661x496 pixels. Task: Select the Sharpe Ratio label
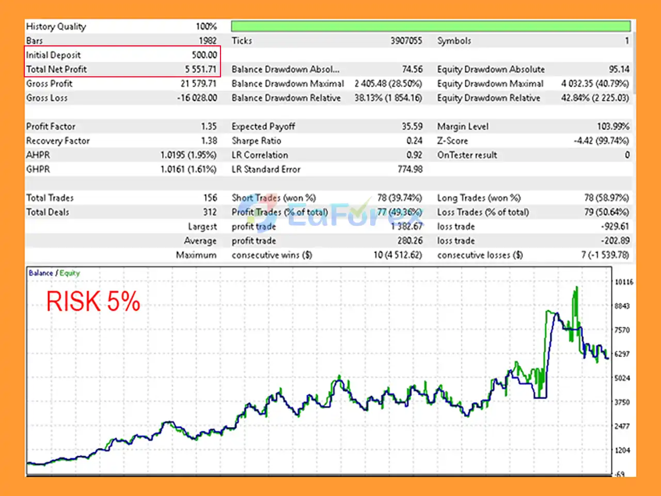(256, 141)
